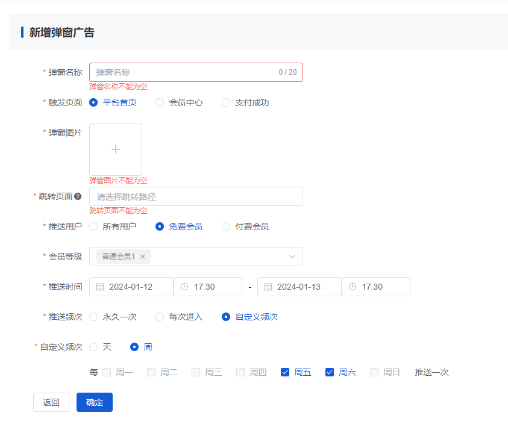Click the 弹窗名称 input field
Image resolution: width=508 pixels, height=433 pixels.
(x=196, y=72)
